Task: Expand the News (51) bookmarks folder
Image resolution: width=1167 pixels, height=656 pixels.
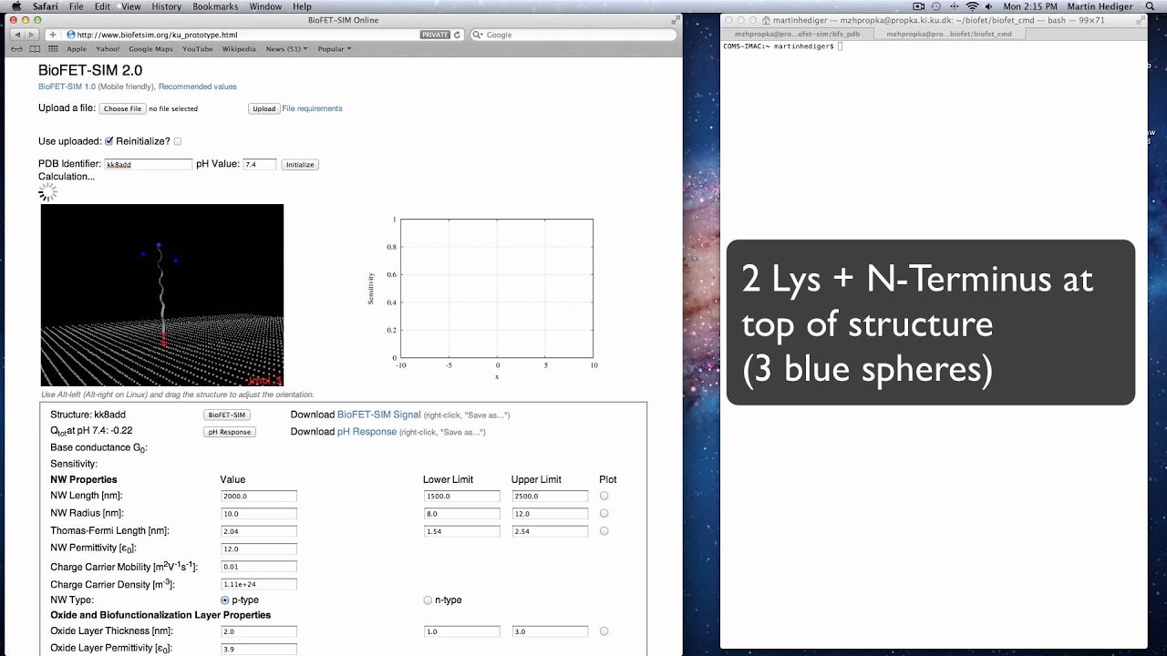Action: pos(286,49)
